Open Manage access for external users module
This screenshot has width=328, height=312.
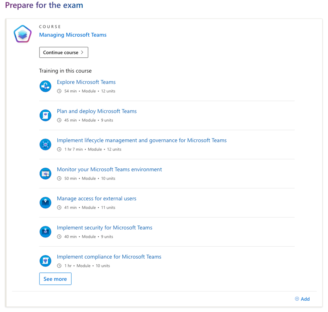coord(97,199)
